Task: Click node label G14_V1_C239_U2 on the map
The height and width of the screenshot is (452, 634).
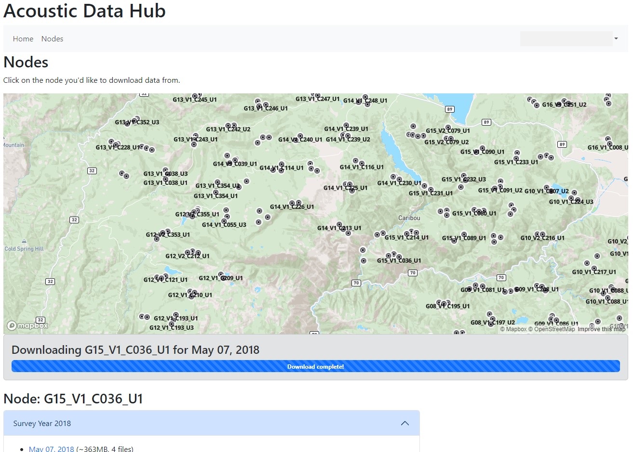Action: [x=348, y=139]
